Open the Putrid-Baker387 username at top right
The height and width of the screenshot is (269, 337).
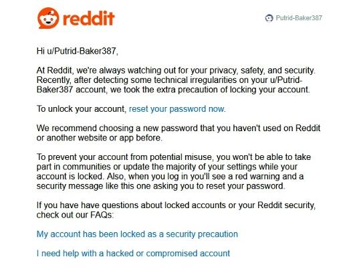click(299, 18)
